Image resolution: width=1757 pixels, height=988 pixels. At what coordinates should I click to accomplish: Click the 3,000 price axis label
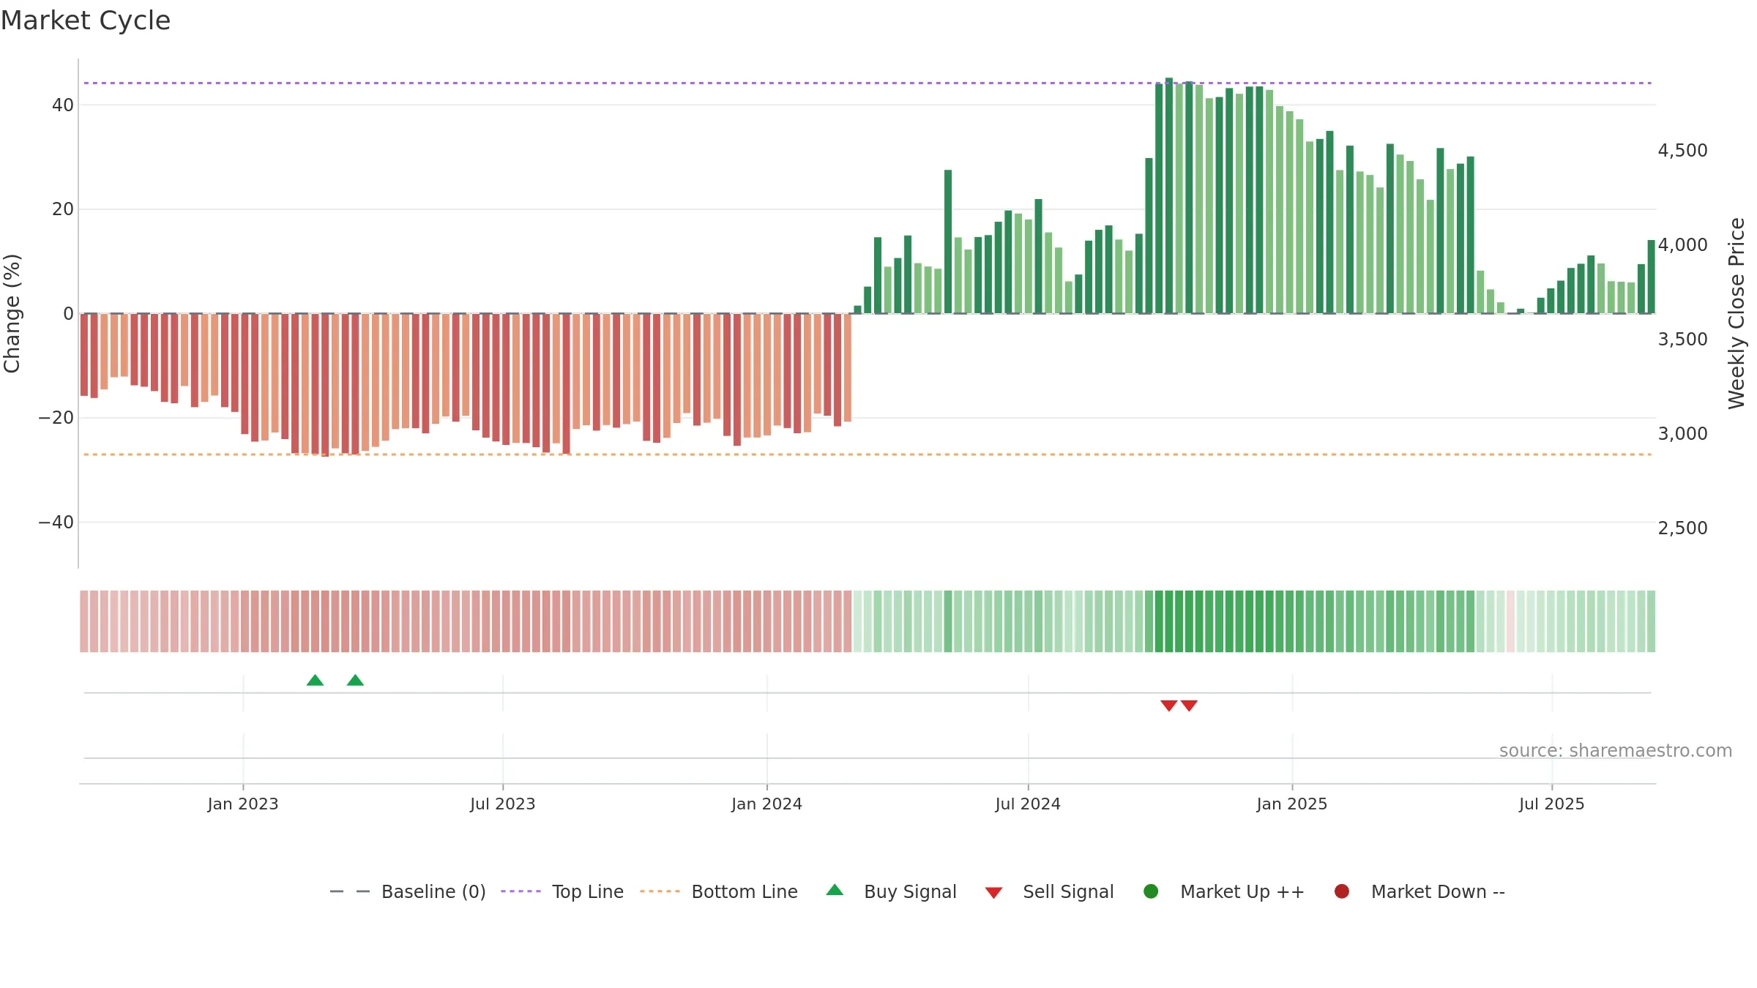(x=1682, y=434)
